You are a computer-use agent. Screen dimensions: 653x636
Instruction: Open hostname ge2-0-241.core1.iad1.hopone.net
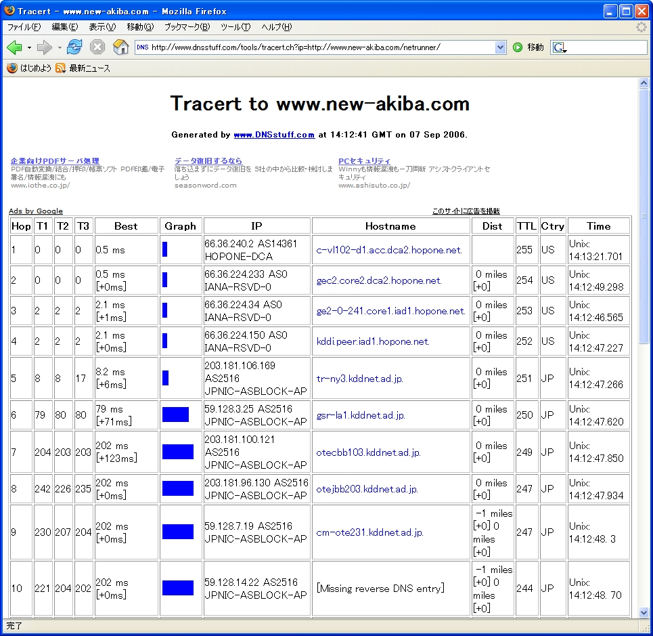click(390, 311)
